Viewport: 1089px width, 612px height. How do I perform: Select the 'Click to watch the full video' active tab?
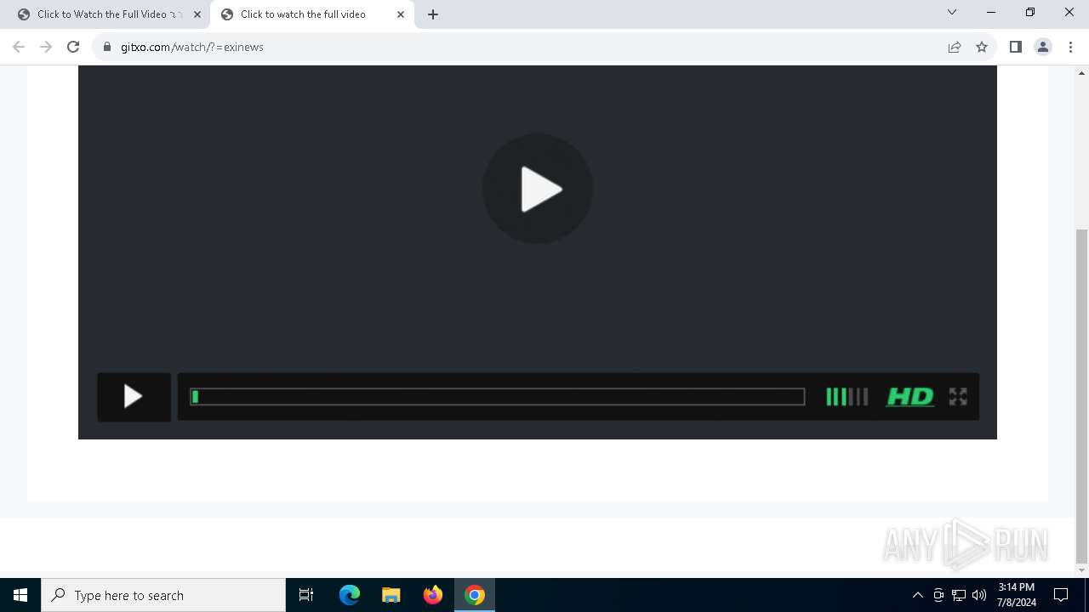click(303, 14)
